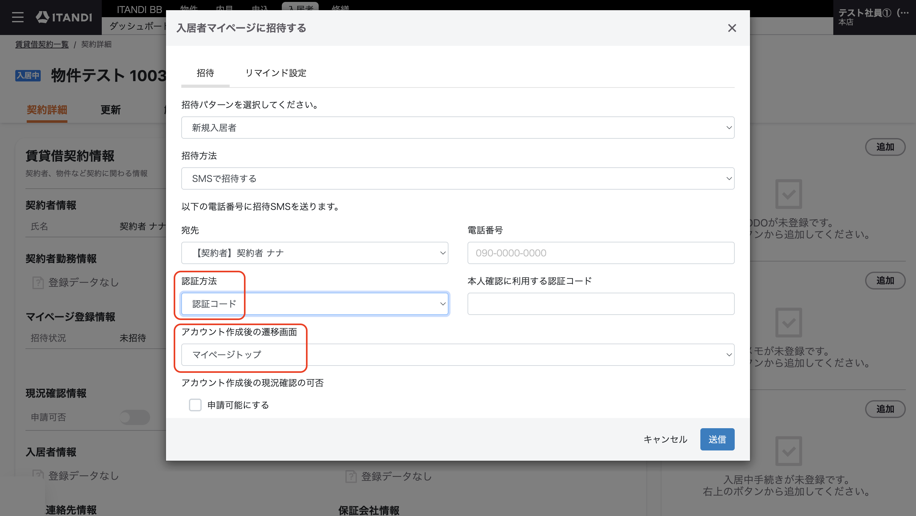The image size is (916, 516).
Task: Expand the 宛先 dropdown
Action: pos(315,253)
